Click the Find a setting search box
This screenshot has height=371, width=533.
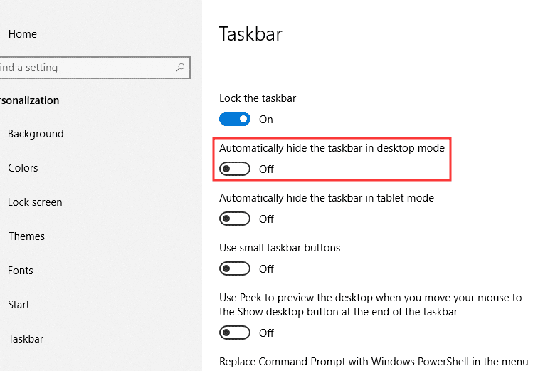point(85,68)
